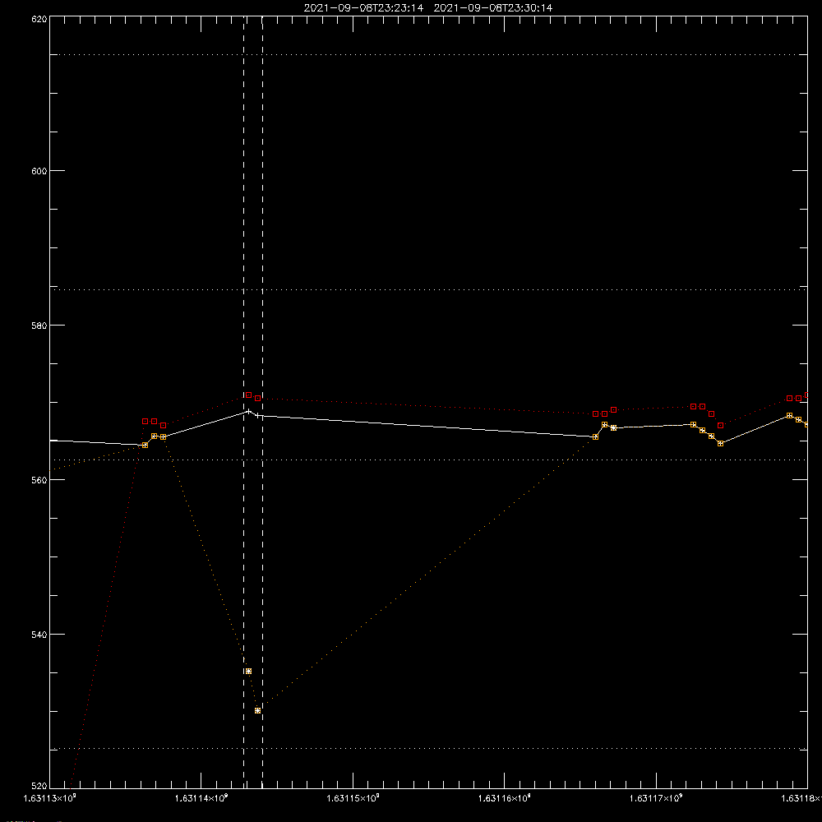Select the 600 y-axis label
The image size is (822, 822).
[x=39, y=172]
